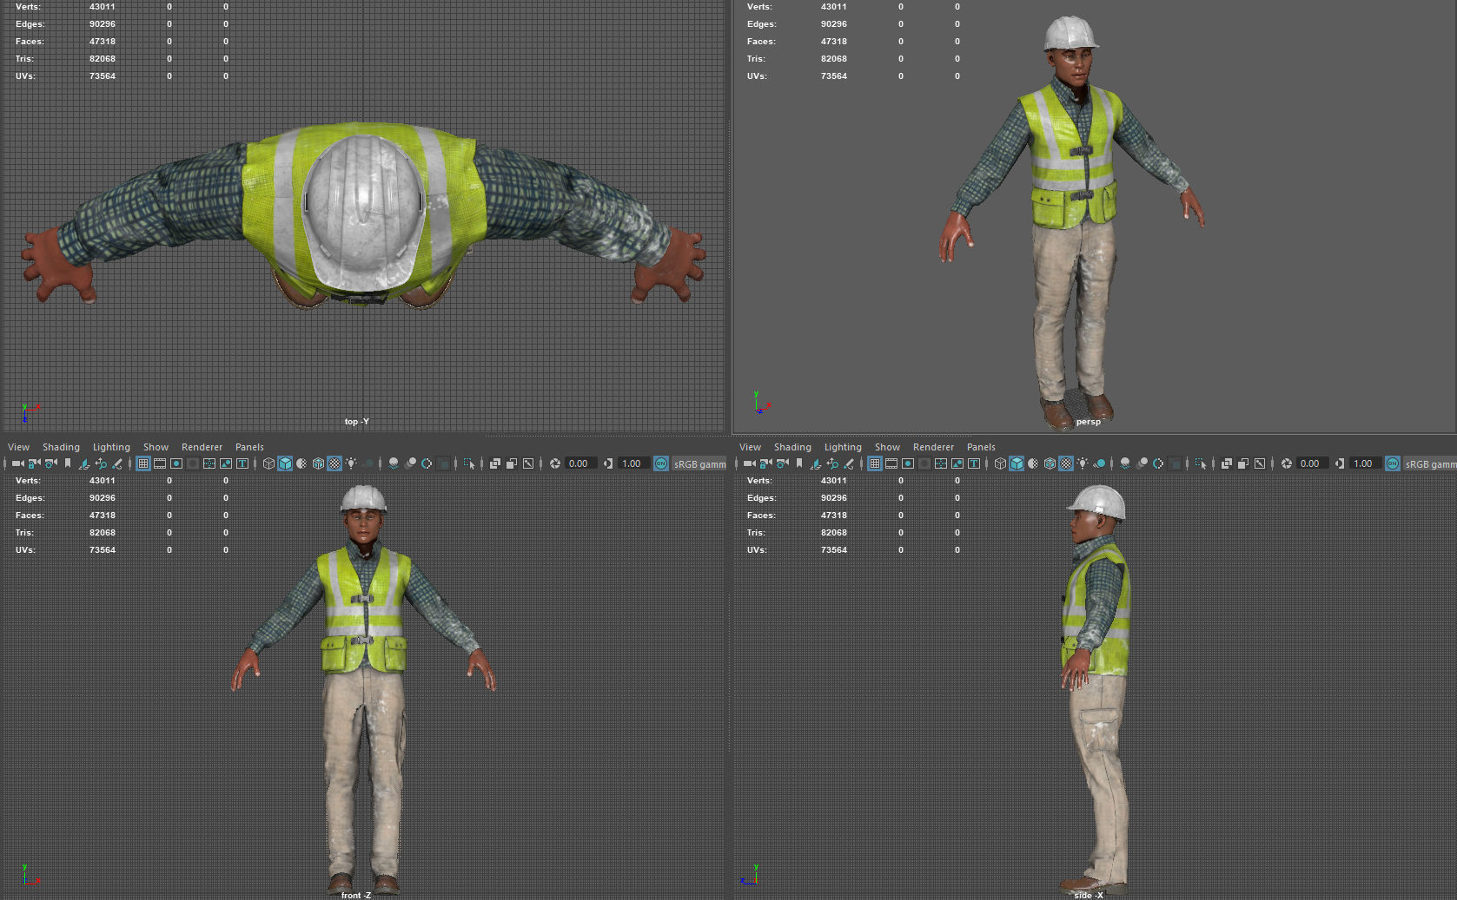Open Panels menu in front panel

point(249,447)
